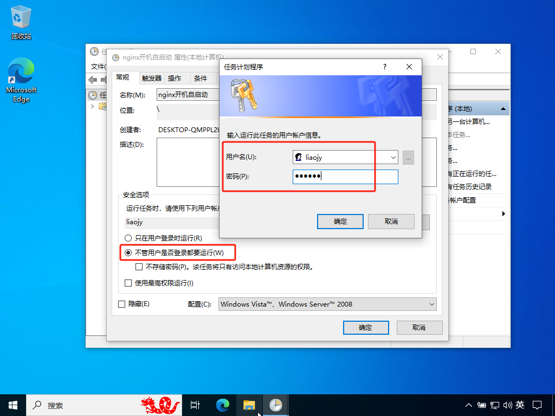Open the 用户名 dropdown list
Screen dimensions: 555x416
393,158
